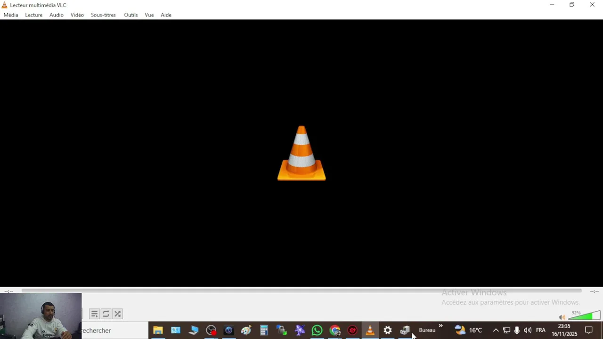Viewport: 603px width, 339px height.
Task: Click the VLC cone taskbar icon
Action: pos(370,331)
